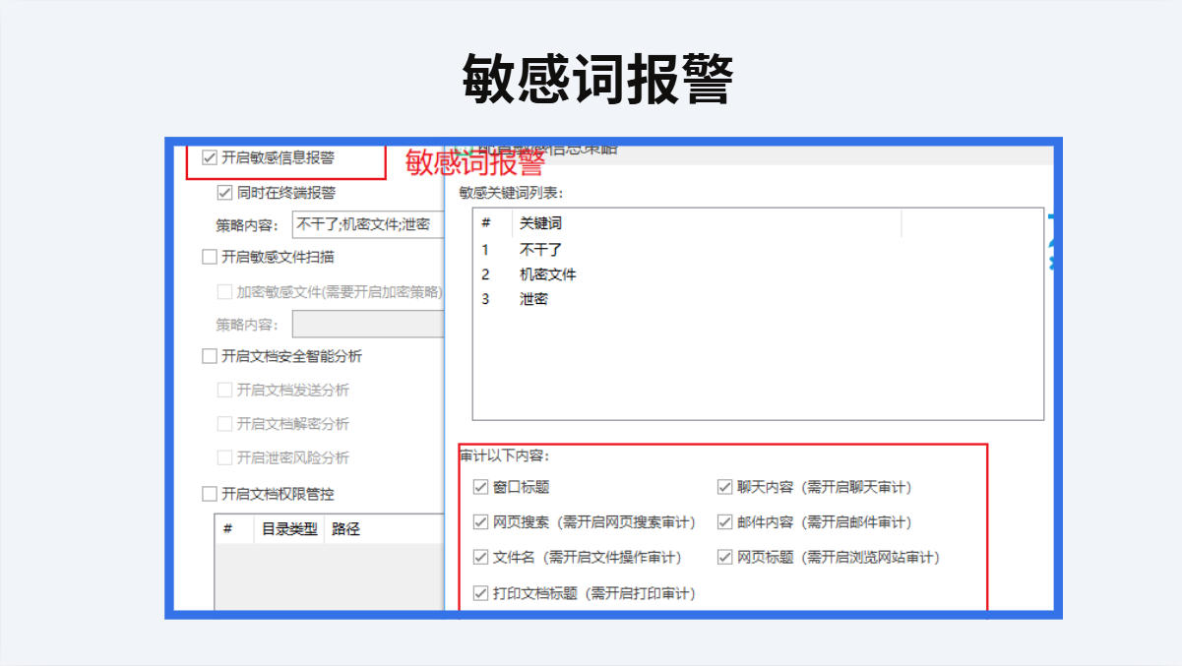The height and width of the screenshot is (666, 1182).
Task: Disable the 邮件内容 audit checkbox
Action: (725, 522)
